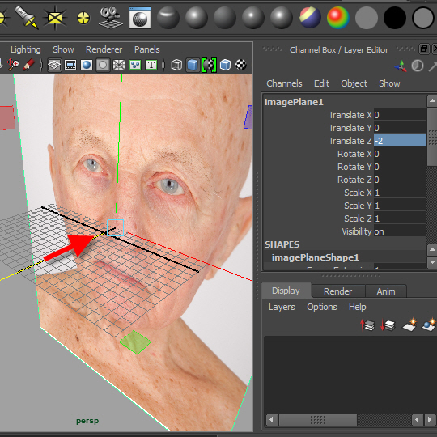
Task: Open the viewport Show menu
Action: (x=63, y=49)
